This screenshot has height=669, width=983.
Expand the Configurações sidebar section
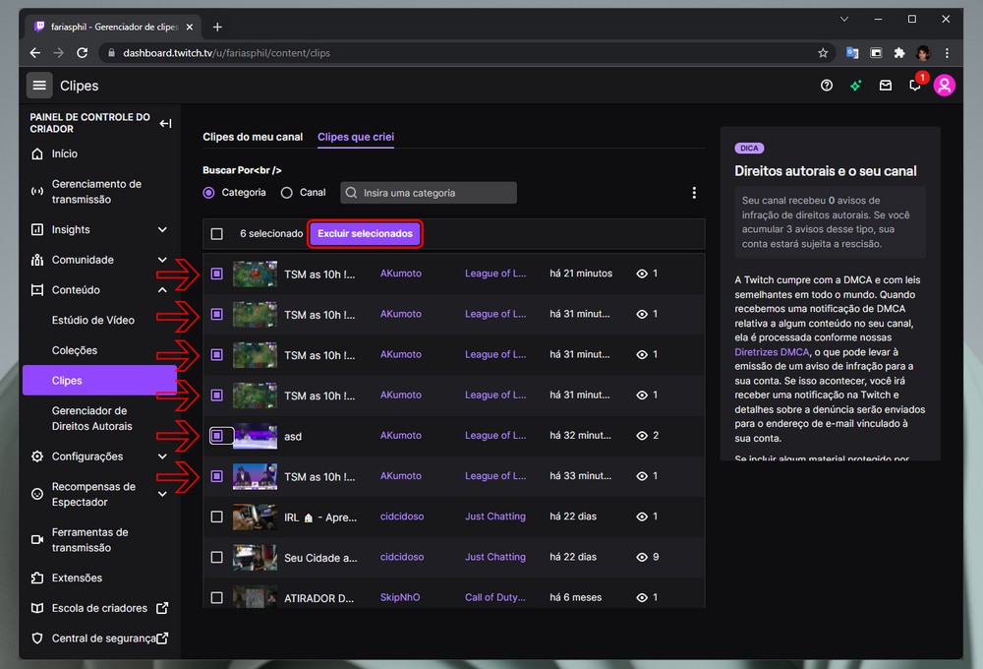tap(162, 456)
